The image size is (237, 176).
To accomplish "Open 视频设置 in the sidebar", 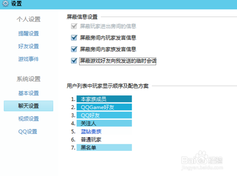I will pyautogui.click(x=28, y=119).
